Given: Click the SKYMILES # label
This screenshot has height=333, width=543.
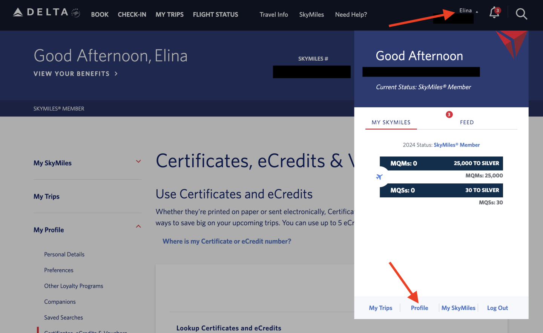Looking at the screenshot, I should [x=313, y=59].
